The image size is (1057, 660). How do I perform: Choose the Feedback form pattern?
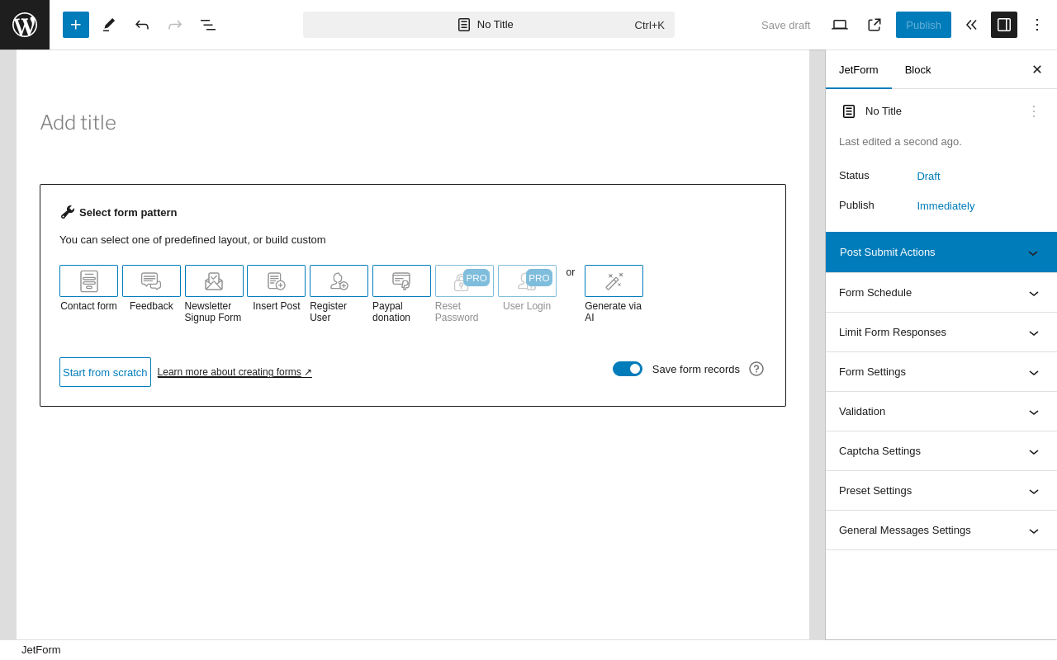[x=151, y=281]
